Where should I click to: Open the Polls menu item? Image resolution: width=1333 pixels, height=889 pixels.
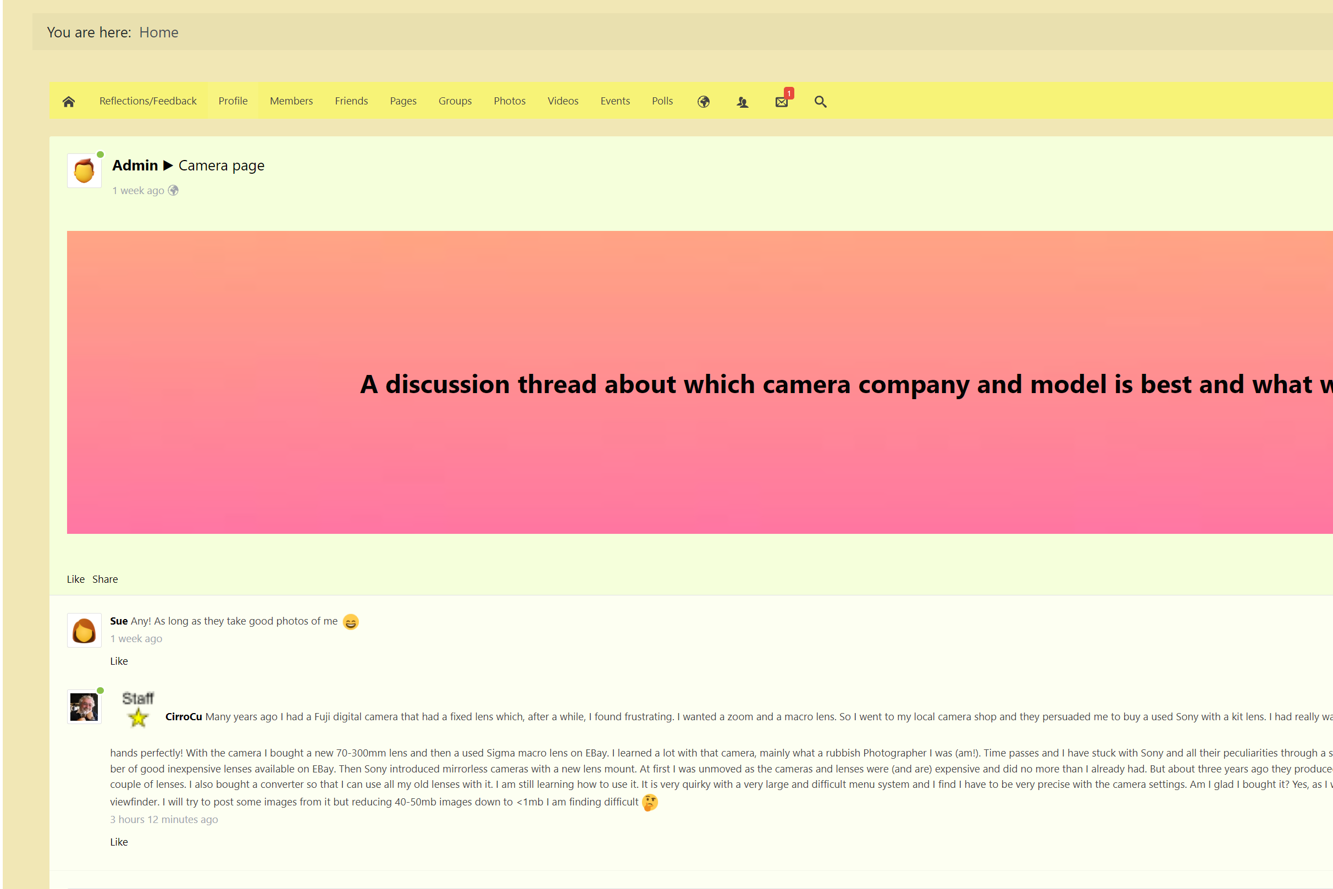(x=662, y=101)
